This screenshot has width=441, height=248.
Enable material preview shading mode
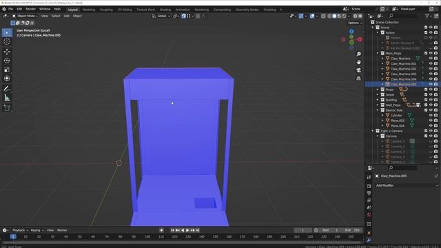pos(339,16)
